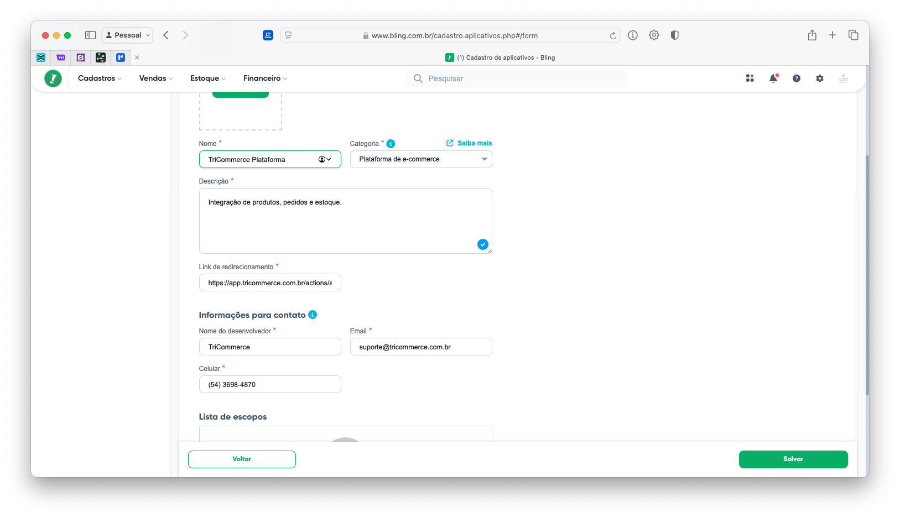Click the privacy shield icon
The height and width of the screenshot is (518, 900).
tap(674, 35)
